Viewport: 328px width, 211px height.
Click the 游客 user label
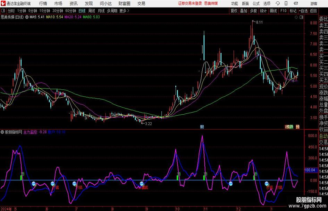(x=314, y=3)
